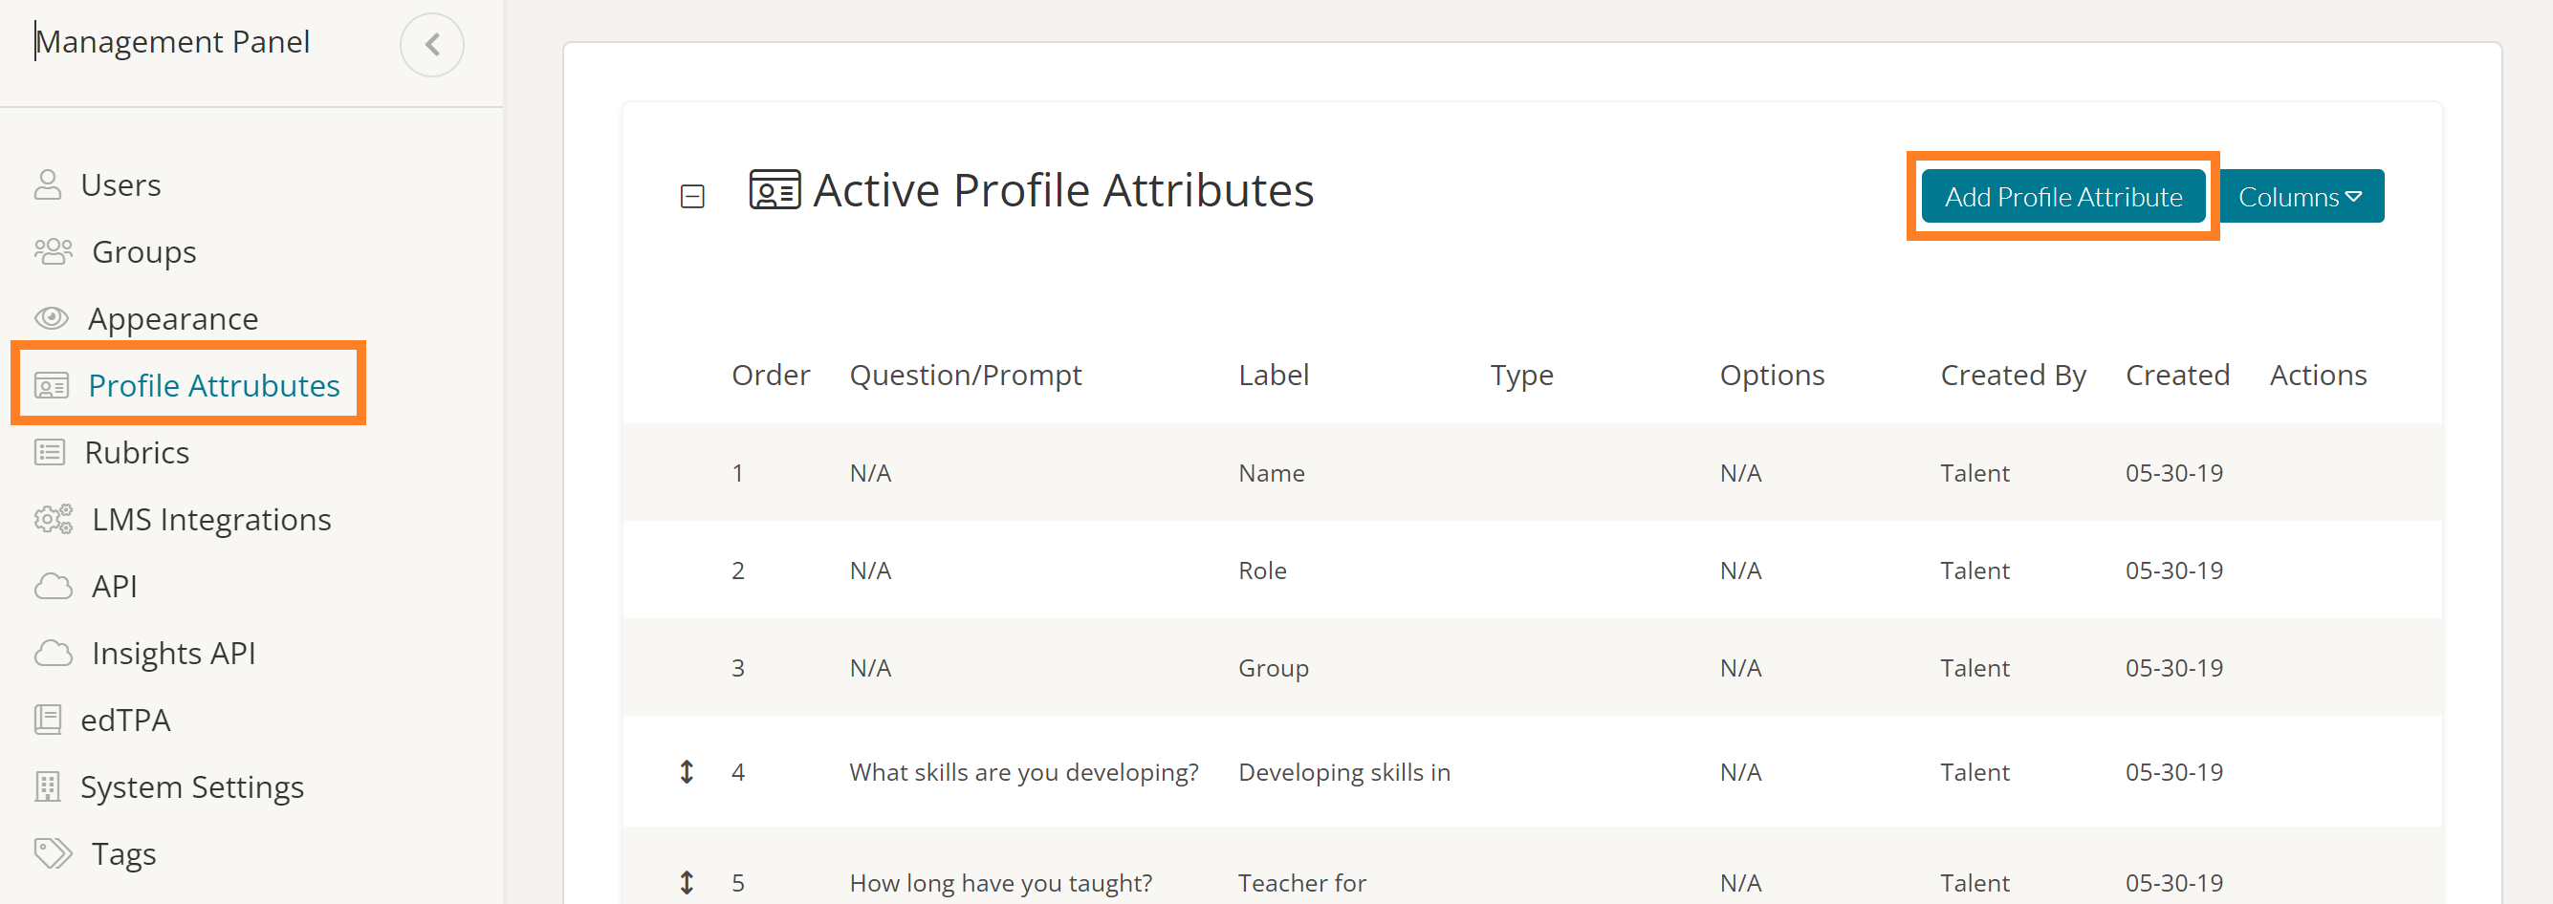Click the Active Profile Attributes heading

tap(1063, 190)
